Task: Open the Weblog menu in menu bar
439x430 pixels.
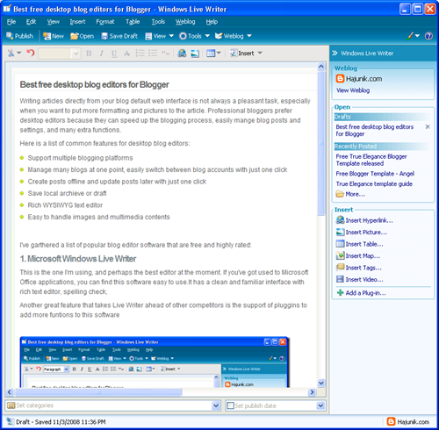Action: point(185,22)
